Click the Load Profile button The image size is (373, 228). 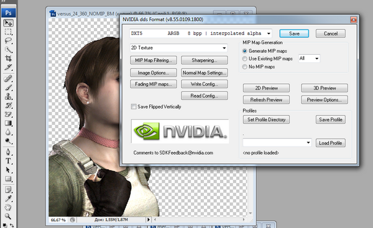pos(331,143)
